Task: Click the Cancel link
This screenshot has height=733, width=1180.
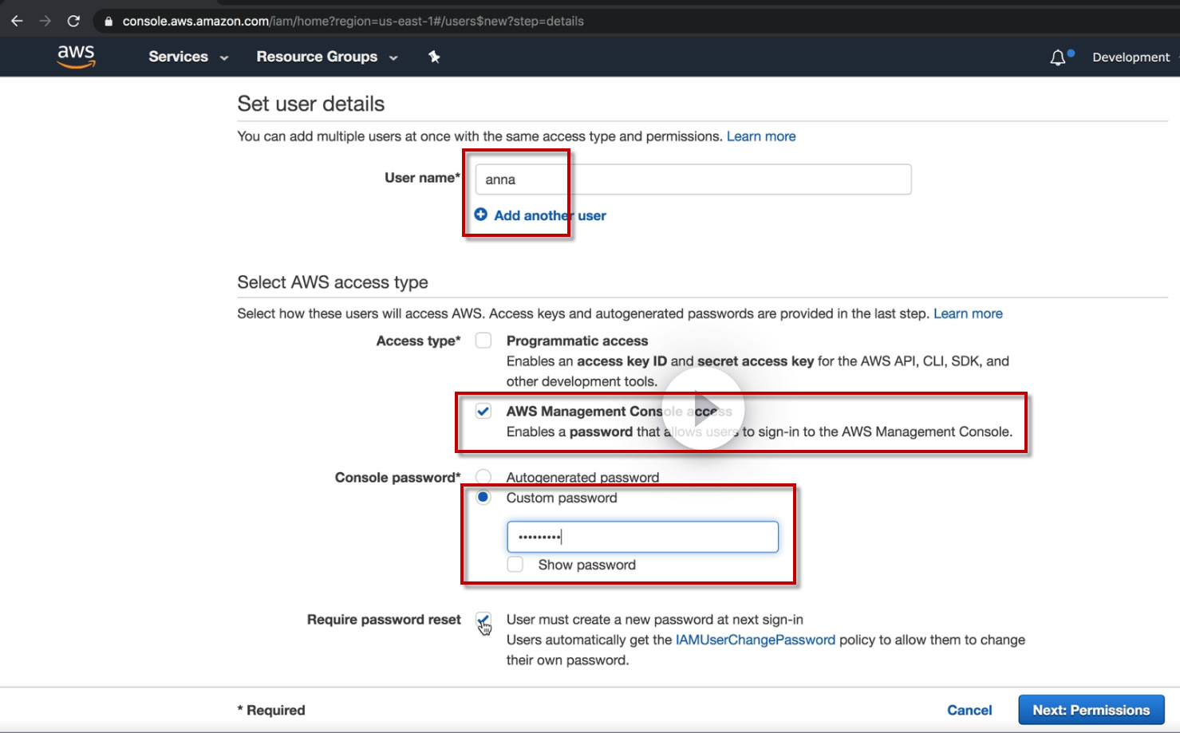Action: [969, 710]
